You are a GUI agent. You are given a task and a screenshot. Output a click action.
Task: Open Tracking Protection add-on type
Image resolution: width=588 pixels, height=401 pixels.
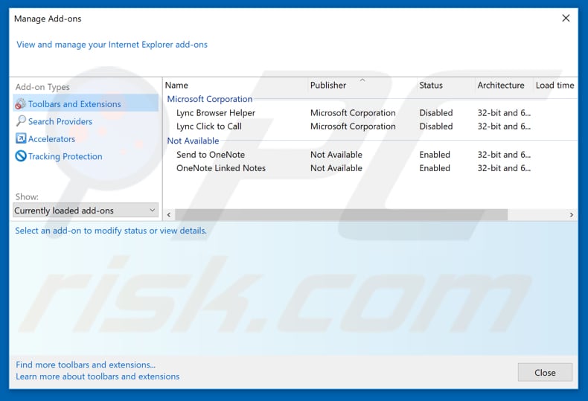click(65, 156)
